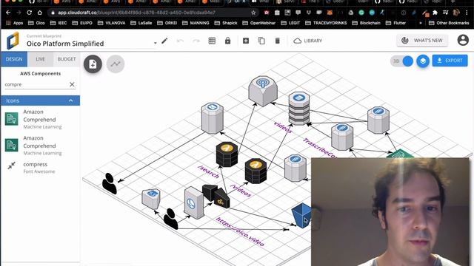Switch to the BUDGET tab
The height and width of the screenshot is (266, 474).
point(67,59)
